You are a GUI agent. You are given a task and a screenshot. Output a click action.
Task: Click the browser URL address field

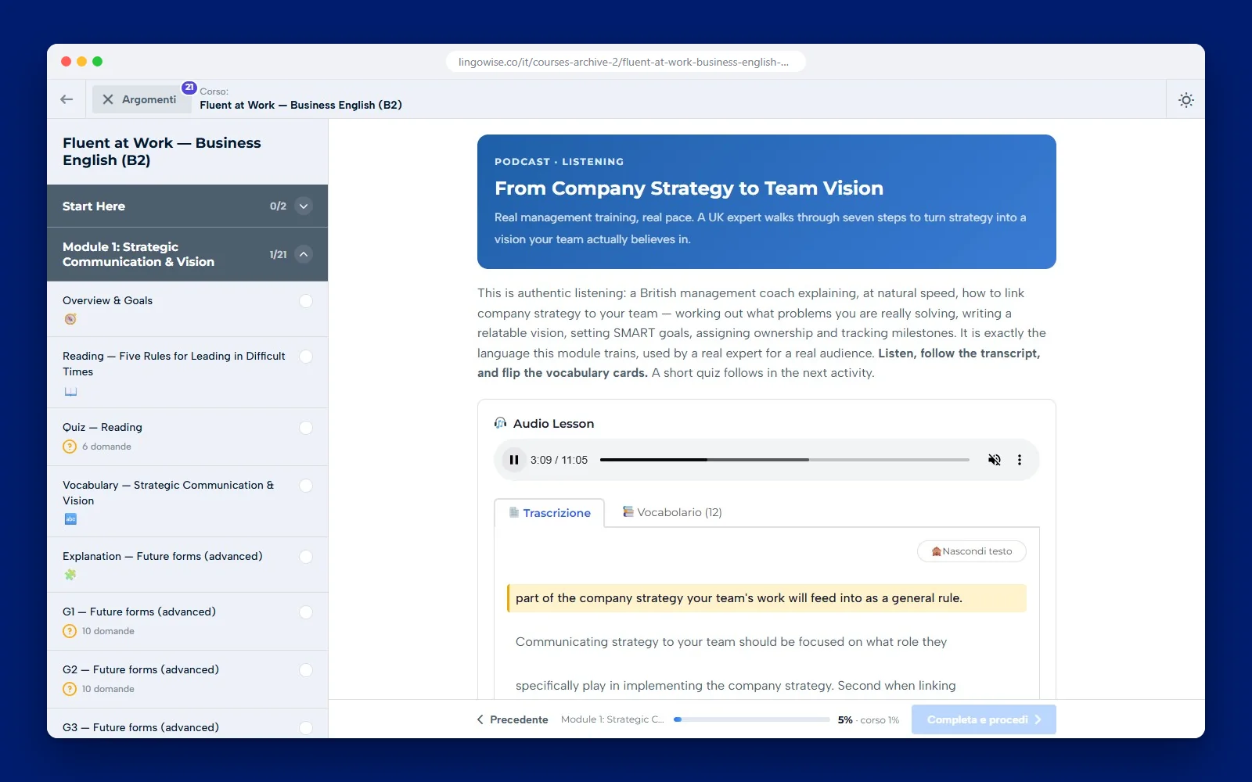click(625, 62)
